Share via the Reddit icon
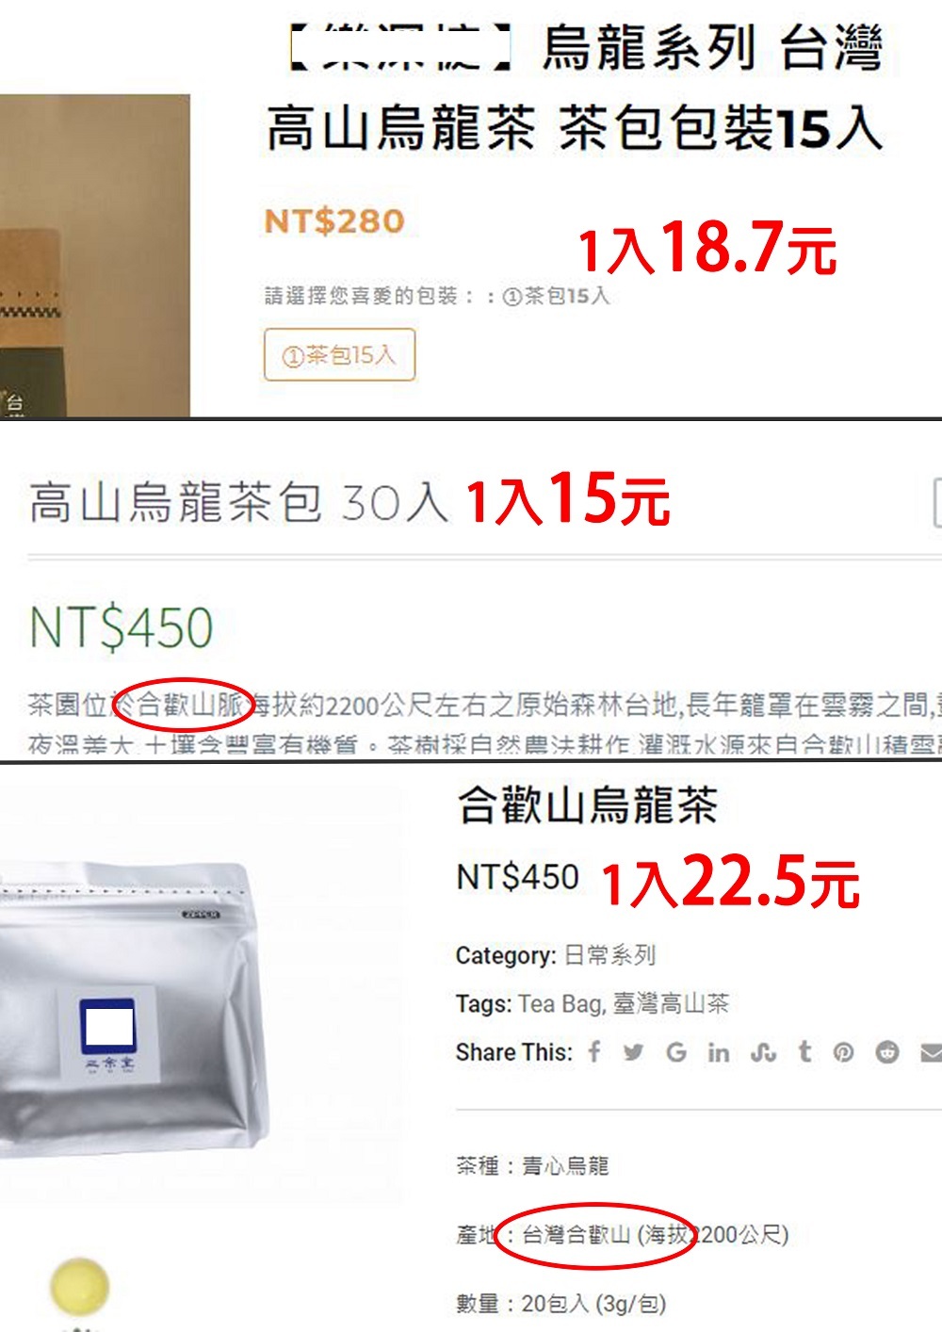 (887, 1052)
